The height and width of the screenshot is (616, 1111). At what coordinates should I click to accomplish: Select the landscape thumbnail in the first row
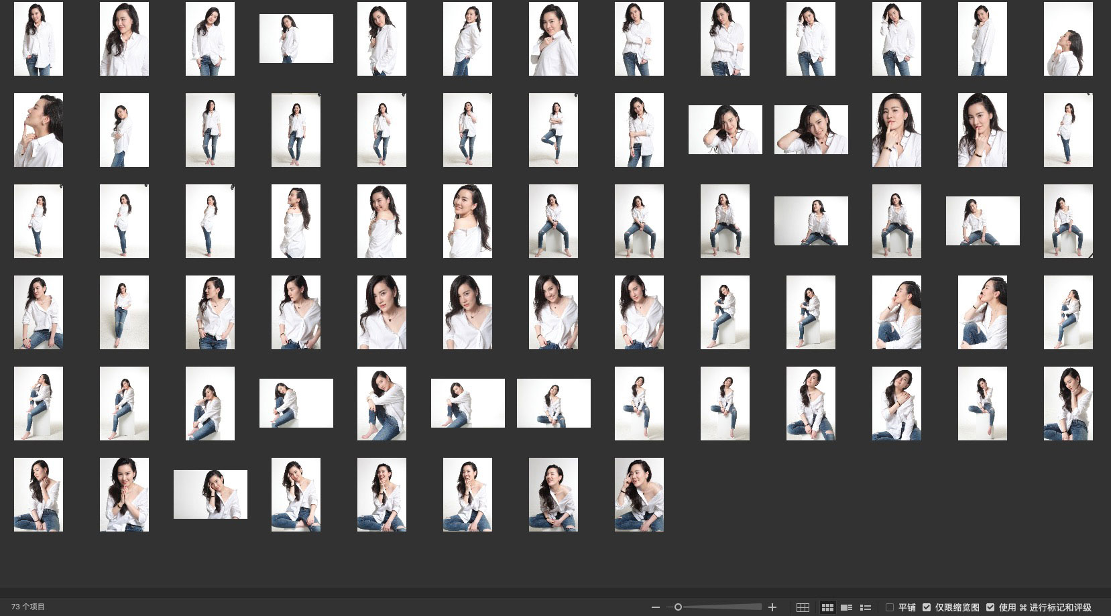[x=296, y=39]
